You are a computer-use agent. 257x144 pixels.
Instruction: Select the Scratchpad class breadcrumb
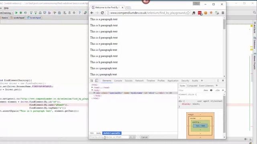click(x=34, y=18)
